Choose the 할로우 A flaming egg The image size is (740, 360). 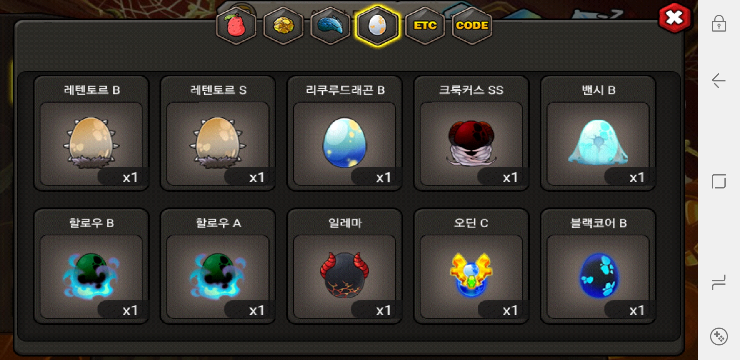click(x=218, y=266)
